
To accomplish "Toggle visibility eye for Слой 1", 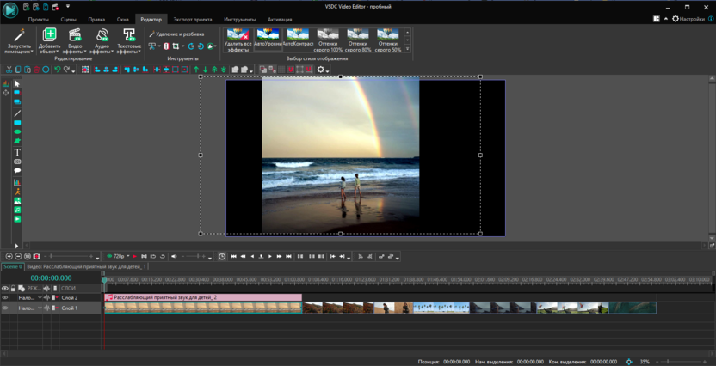I will point(5,308).
